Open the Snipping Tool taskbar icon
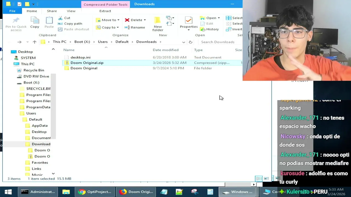351x197 pixels. click(195, 192)
